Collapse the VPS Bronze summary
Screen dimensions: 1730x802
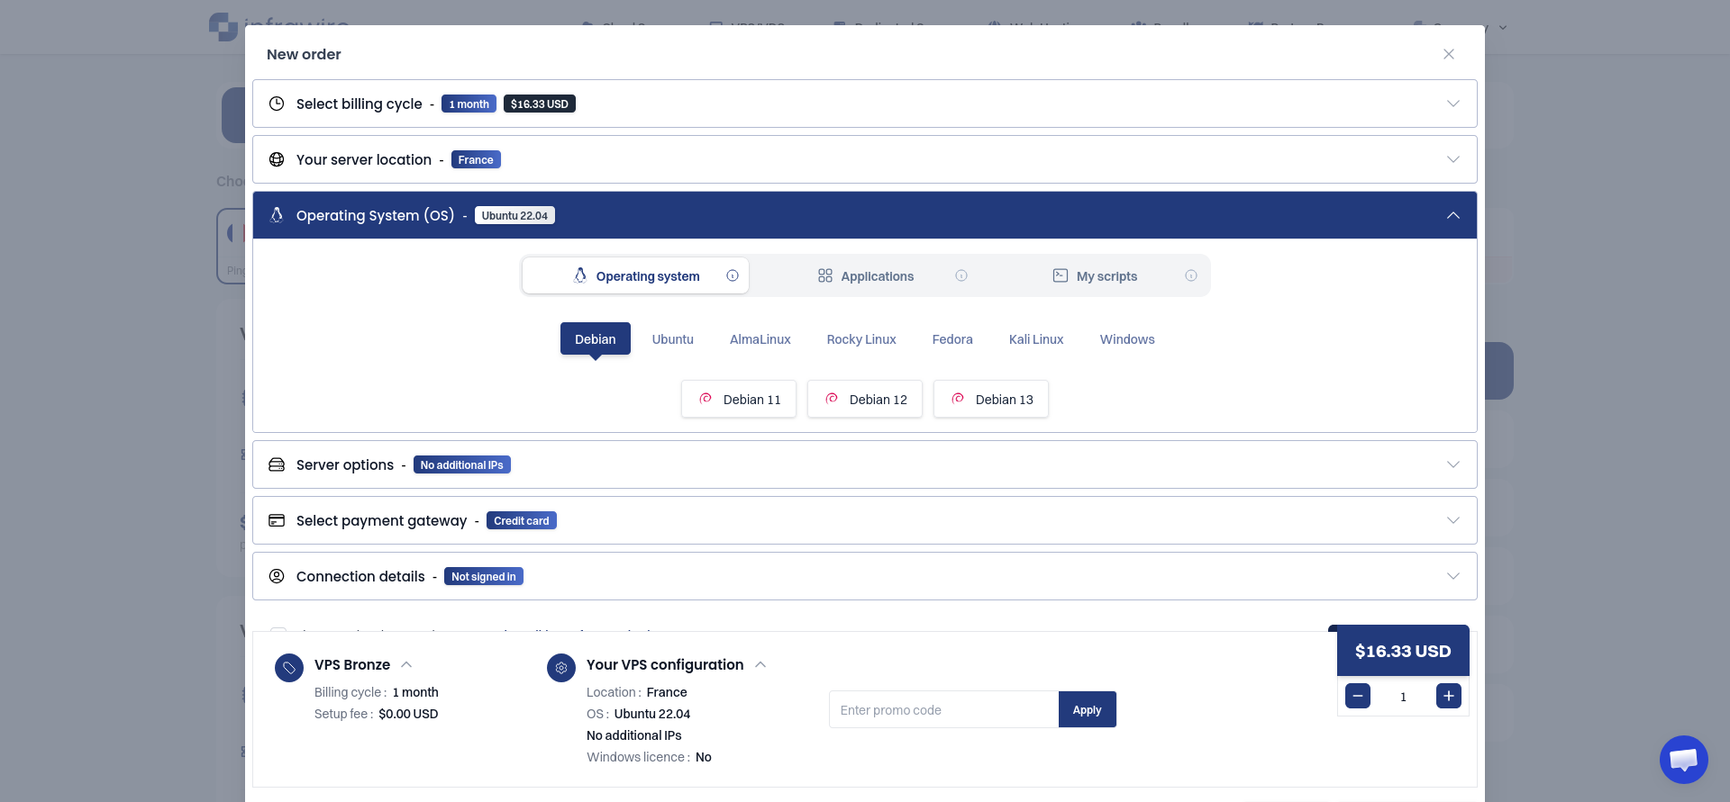(x=406, y=664)
